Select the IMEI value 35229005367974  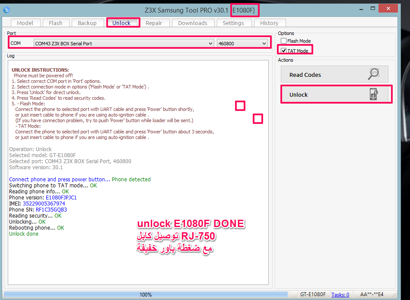44,204
